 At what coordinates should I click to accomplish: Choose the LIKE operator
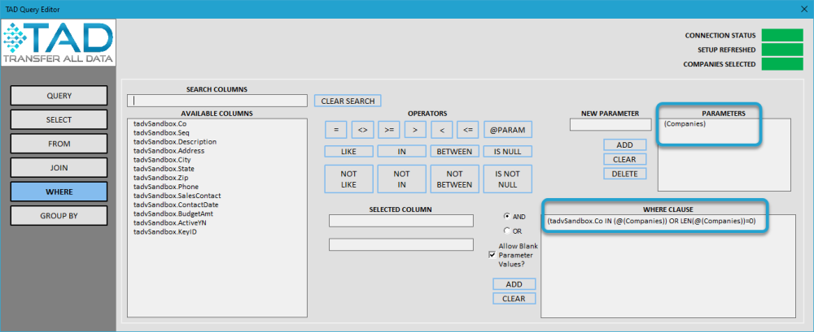click(x=349, y=152)
